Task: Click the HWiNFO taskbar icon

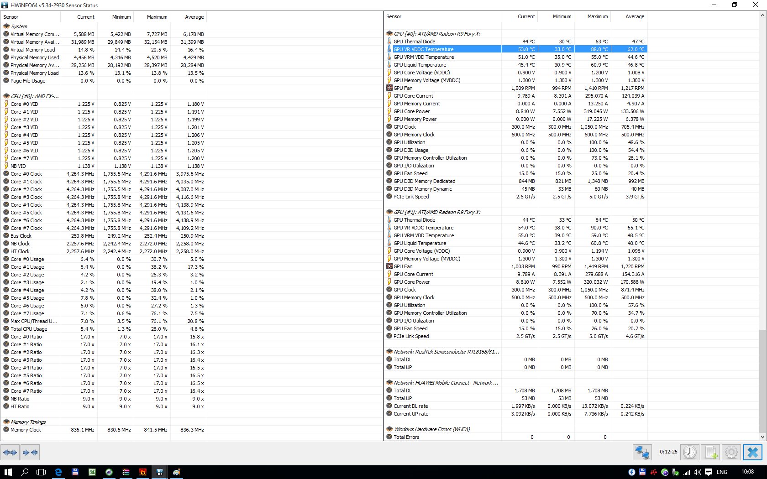Action: coord(160,472)
